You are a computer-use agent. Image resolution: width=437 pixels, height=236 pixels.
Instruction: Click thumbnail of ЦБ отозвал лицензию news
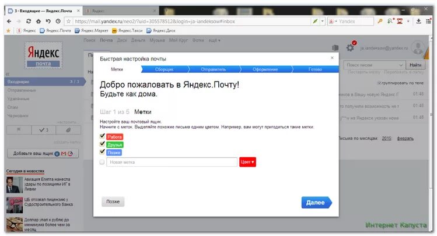pos(15,205)
